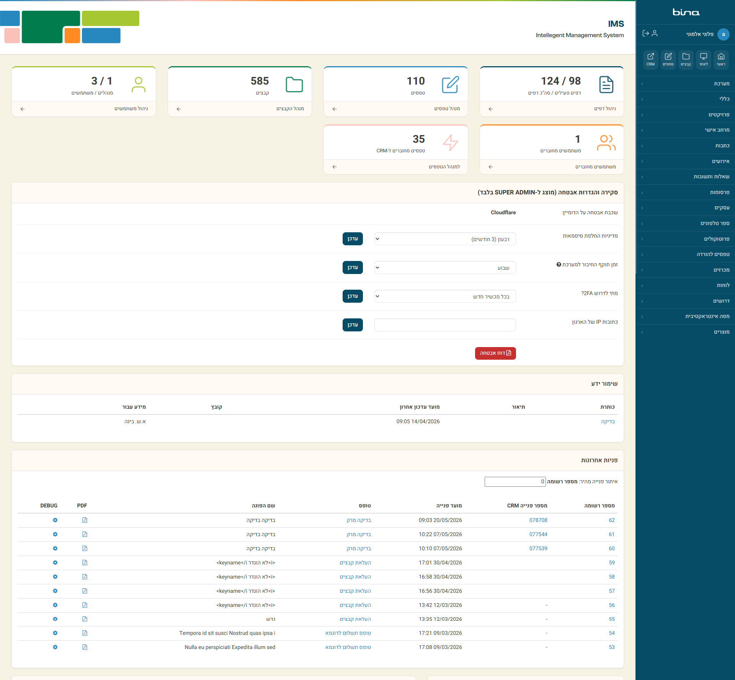Open the בדיקה link in שימור ידע
The height and width of the screenshot is (680, 735).
point(608,422)
